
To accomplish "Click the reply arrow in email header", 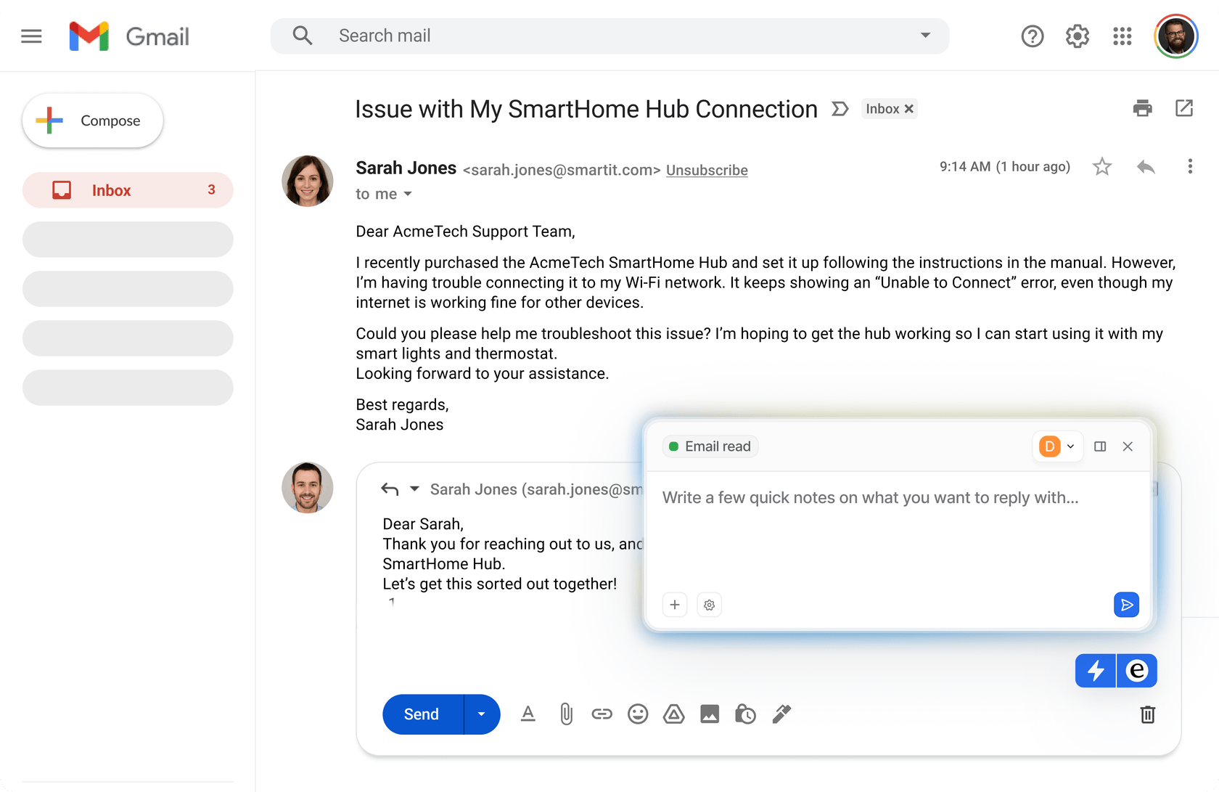I will [x=1146, y=167].
